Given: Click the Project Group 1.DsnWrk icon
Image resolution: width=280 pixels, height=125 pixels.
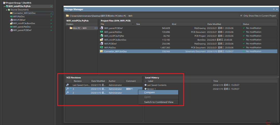Looking at the screenshot, I should click(4, 3).
